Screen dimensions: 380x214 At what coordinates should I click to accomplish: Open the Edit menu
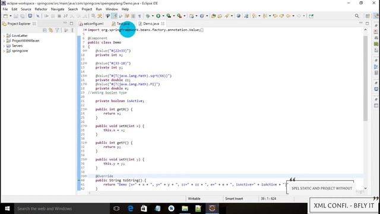[x=14, y=10]
